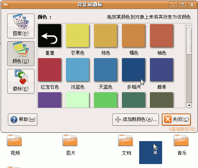Pick the 柚色 reddish-brown swatch
Image resolution: width=198 pixels, height=168 pixels.
(161, 36)
